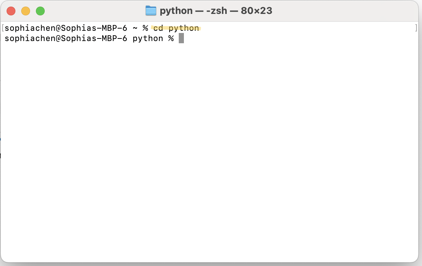Minimize the Terminal using the yellow button
422x266 pixels.
point(26,11)
